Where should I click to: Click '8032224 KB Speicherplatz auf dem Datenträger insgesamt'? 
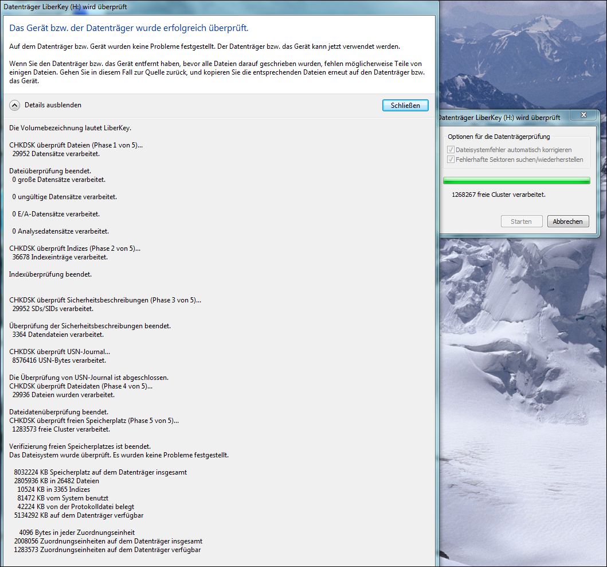[x=101, y=472]
